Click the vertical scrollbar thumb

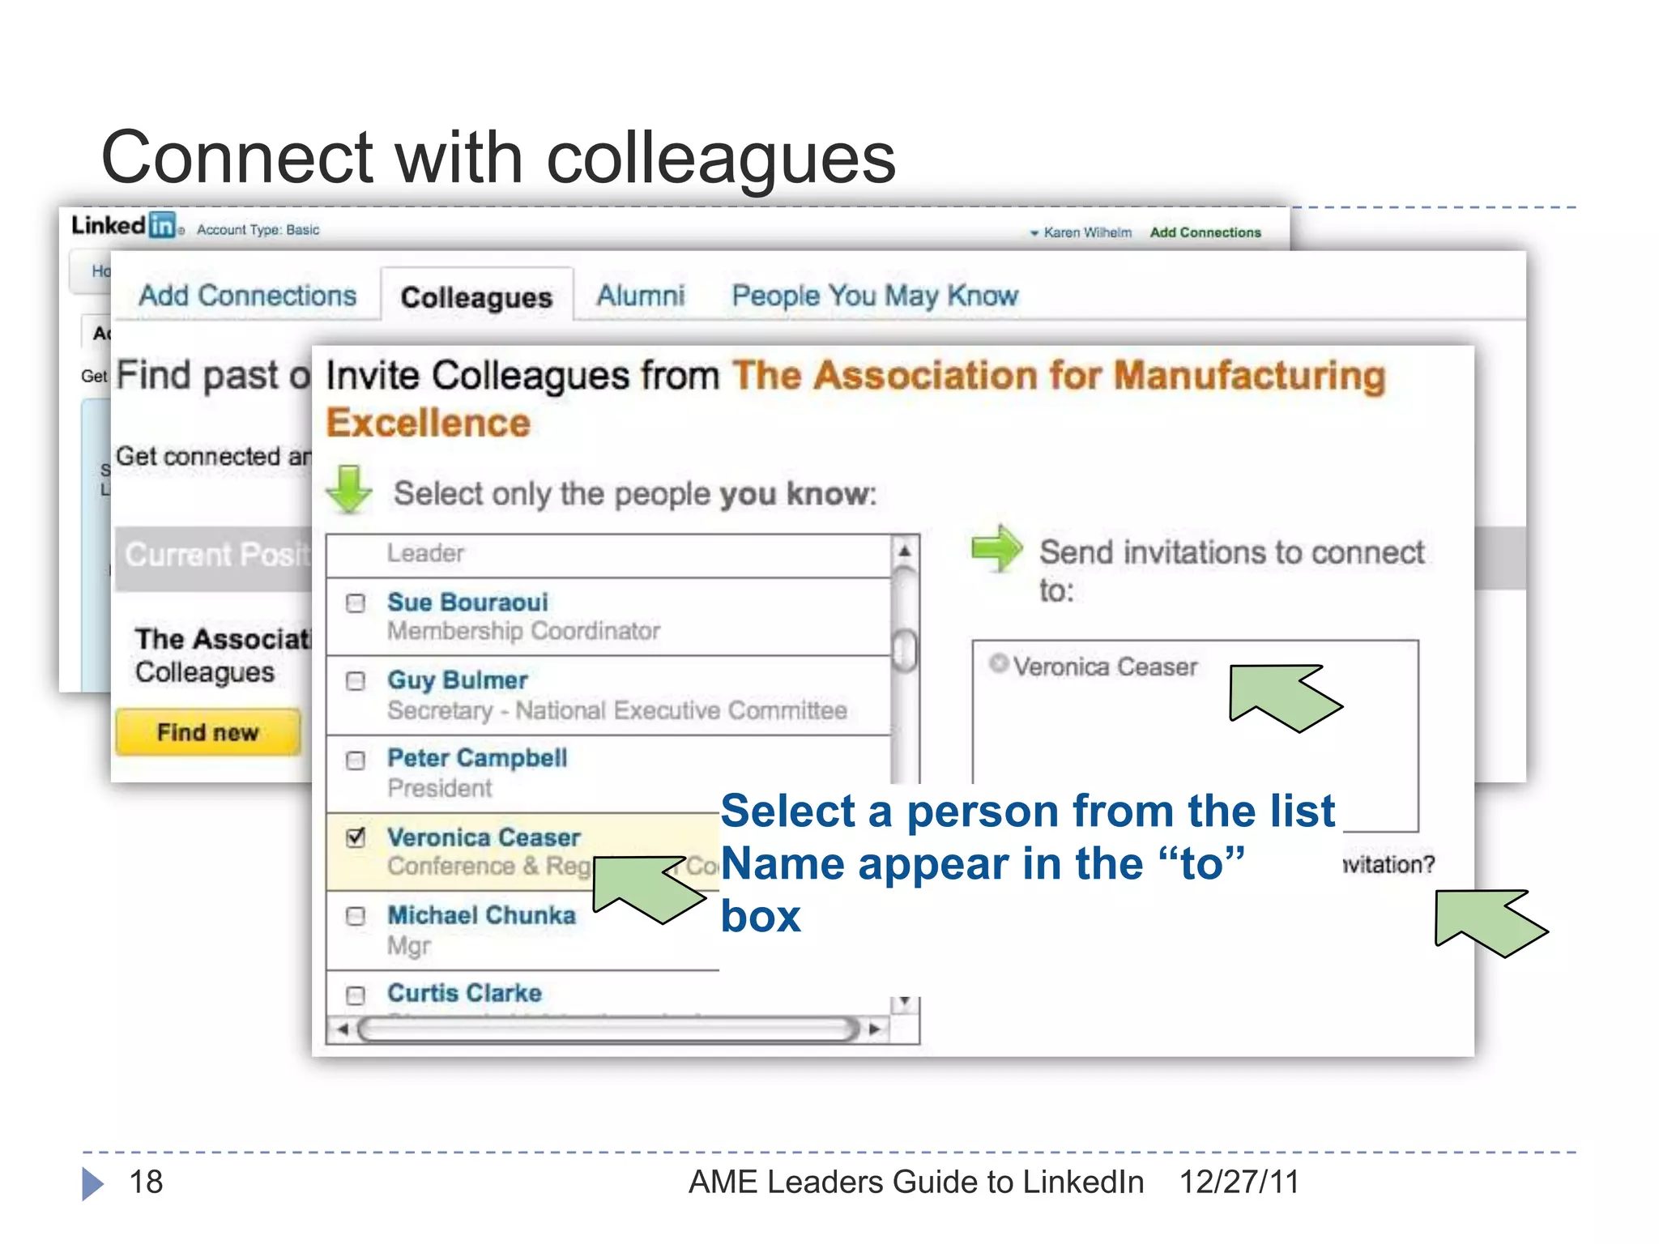tap(905, 650)
